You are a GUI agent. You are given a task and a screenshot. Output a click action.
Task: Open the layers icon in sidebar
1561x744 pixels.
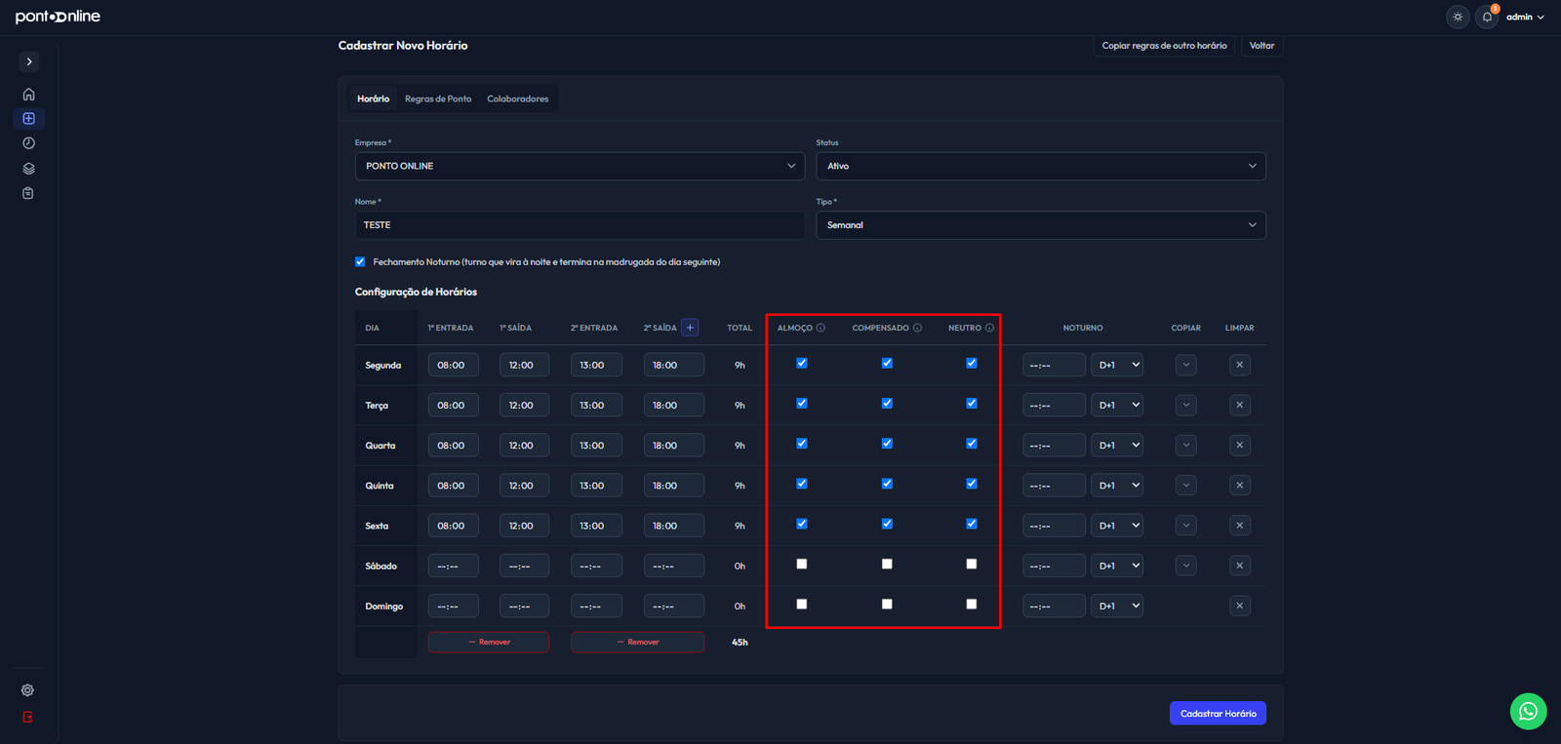coord(28,169)
